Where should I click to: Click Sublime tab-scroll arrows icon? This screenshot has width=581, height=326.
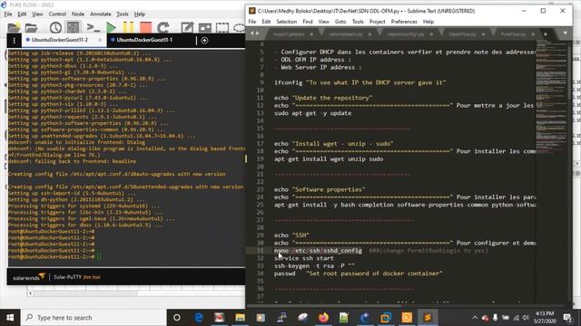(x=254, y=34)
